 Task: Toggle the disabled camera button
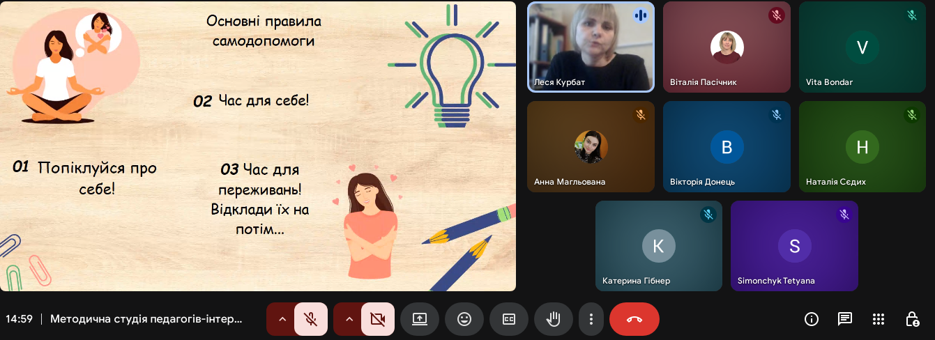point(378,319)
